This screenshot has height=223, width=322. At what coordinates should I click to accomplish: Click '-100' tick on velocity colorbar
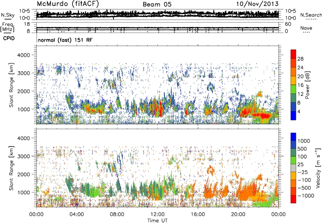pyautogui.click(x=304, y=180)
